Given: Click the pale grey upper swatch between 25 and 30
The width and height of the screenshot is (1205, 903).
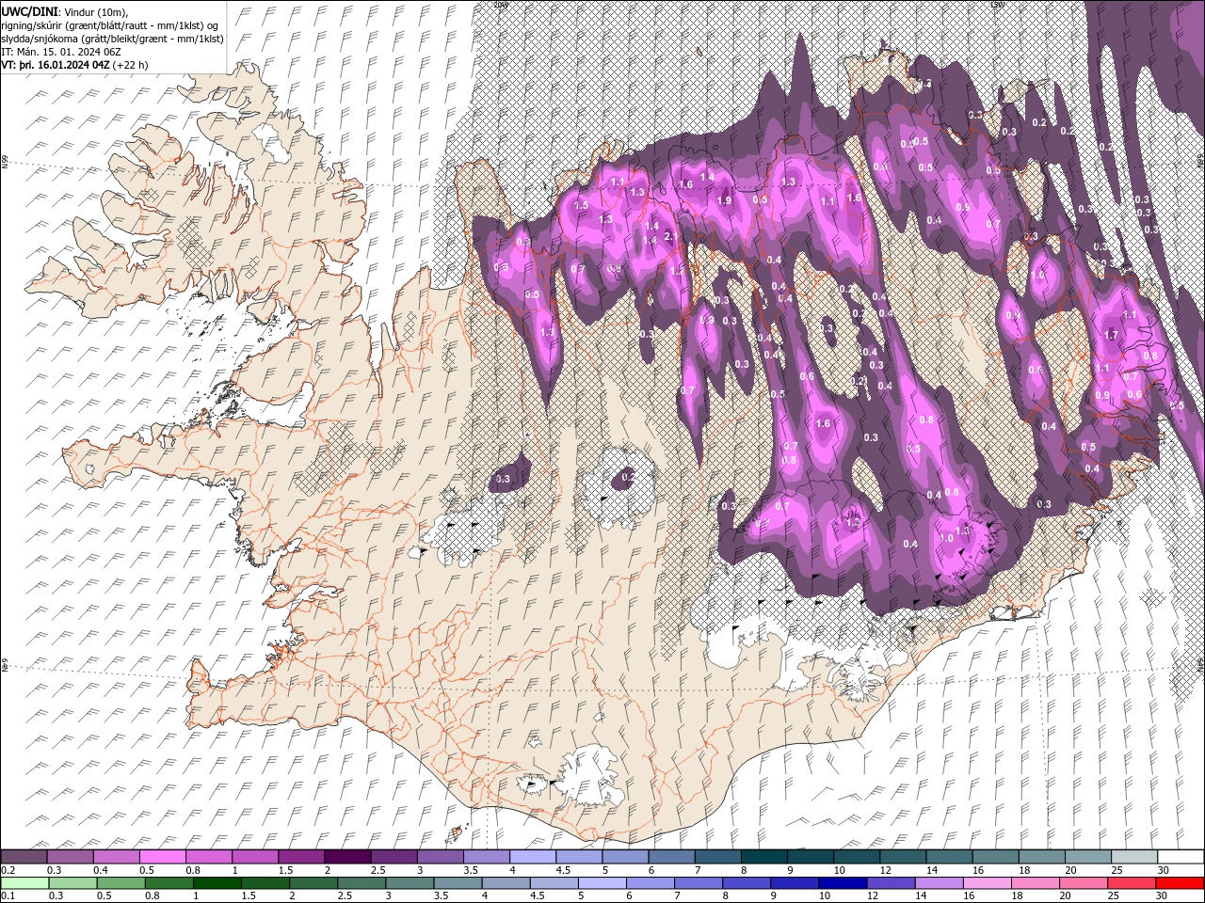Looking at the screenshot, I should (1133, 857).
